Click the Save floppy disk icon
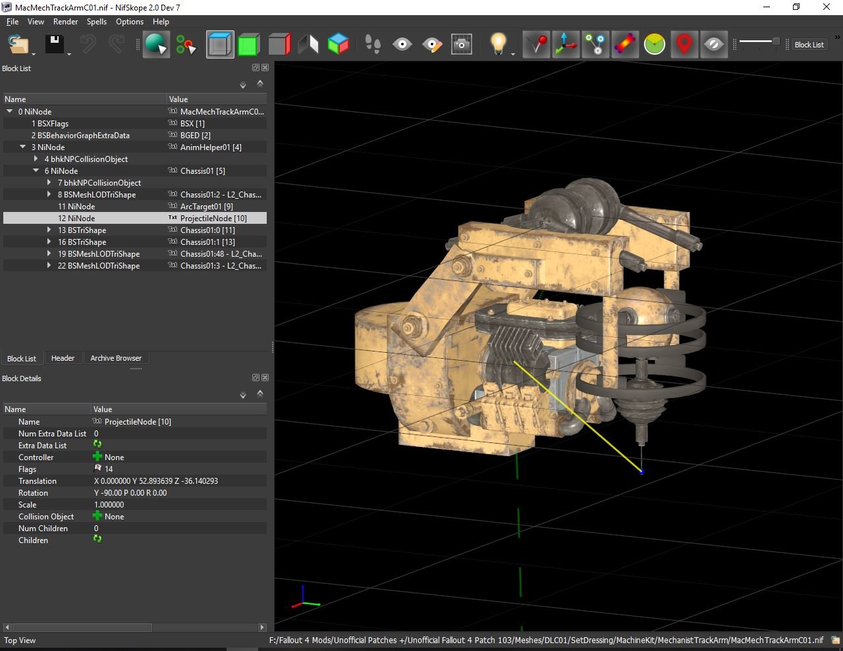Image resolution: width=843 pixels, height=651 pixels. pyautogui.click(x=54, y=44)
